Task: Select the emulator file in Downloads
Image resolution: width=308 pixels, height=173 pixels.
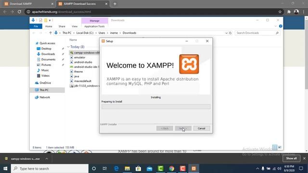Action: tap(79, 57)
